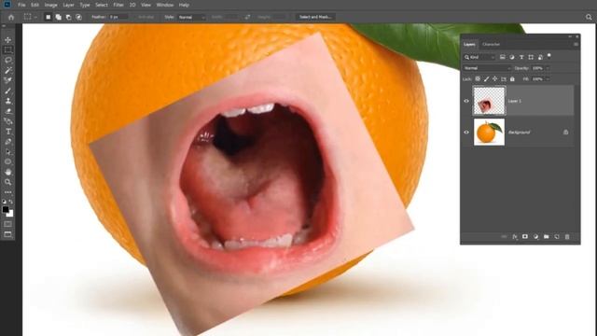Click the New selection mode icon
This screenshot has height=336, width=597.
[48, 17]
